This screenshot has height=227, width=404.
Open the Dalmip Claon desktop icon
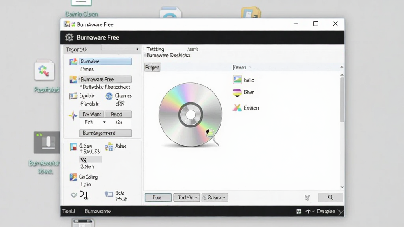pos(81,3)
